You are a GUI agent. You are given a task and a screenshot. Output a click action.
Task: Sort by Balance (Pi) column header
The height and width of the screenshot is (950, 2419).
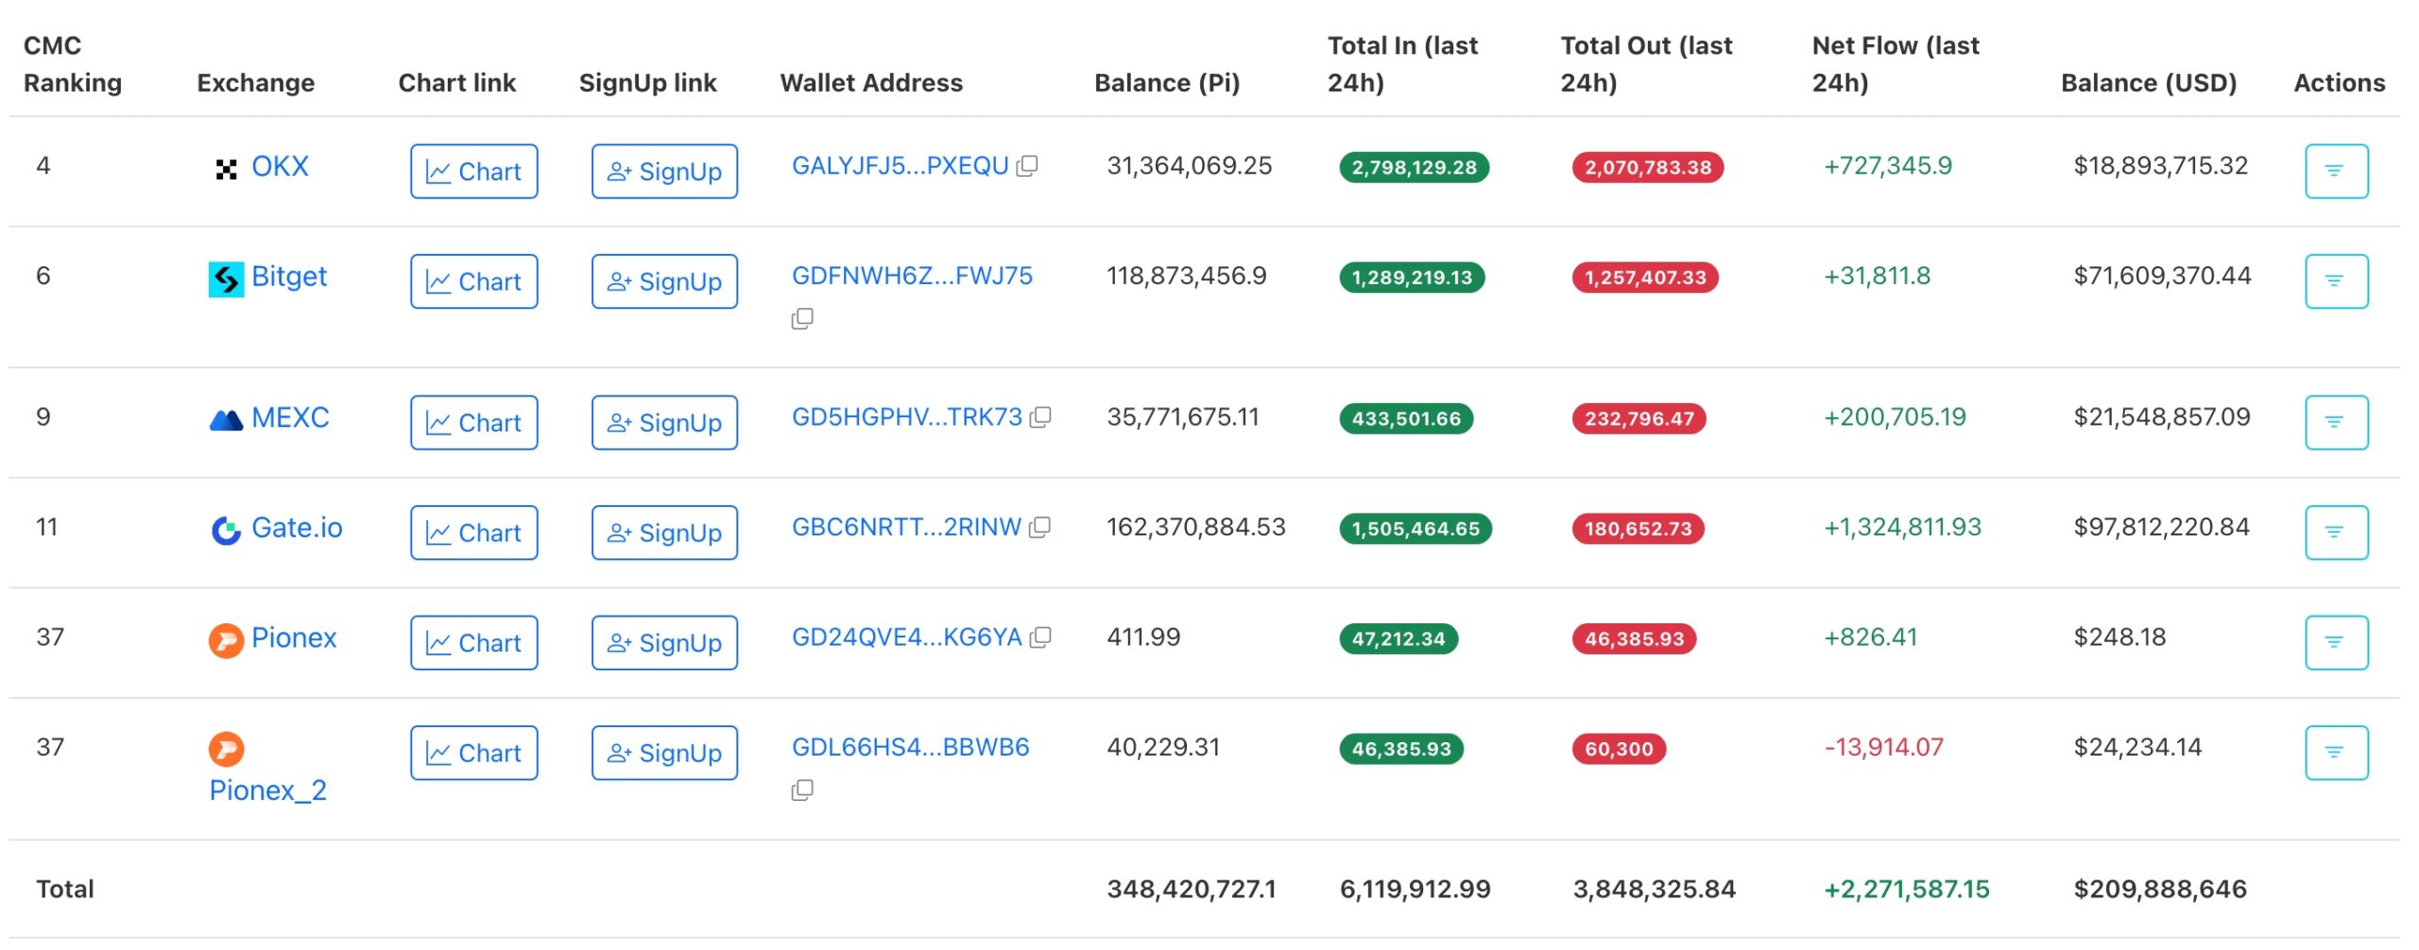pos(1166,83)
